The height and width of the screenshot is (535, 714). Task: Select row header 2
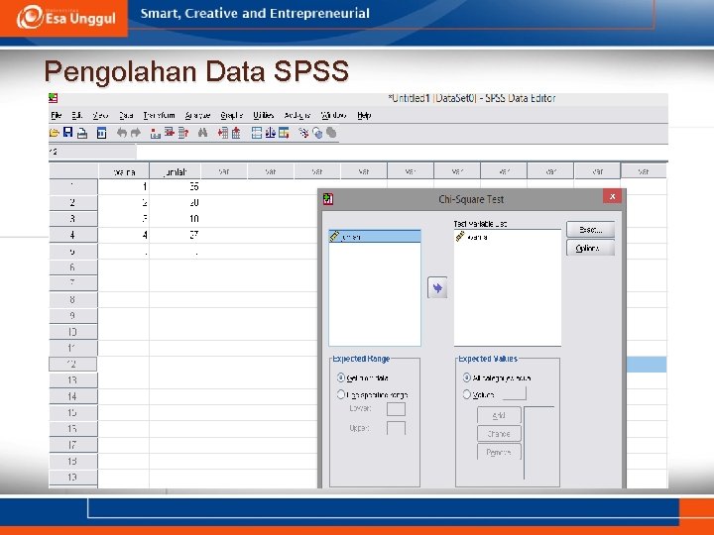pos(72,203)
